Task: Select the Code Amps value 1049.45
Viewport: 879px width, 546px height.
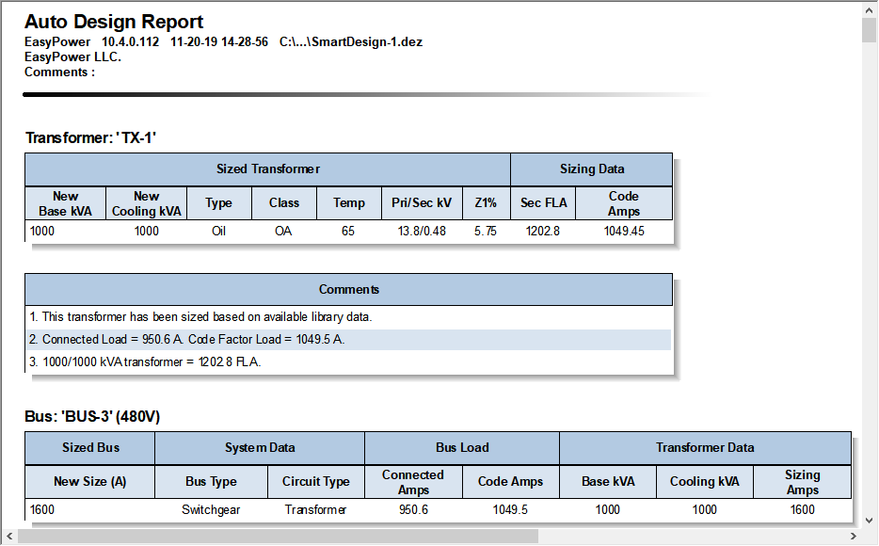Action: pos(623,232)
